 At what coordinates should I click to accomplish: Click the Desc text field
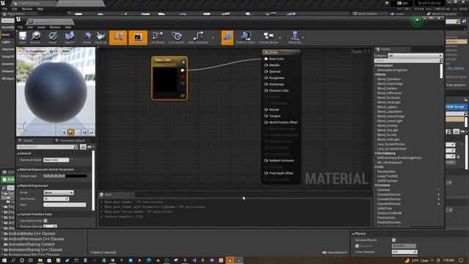point(64,205)
